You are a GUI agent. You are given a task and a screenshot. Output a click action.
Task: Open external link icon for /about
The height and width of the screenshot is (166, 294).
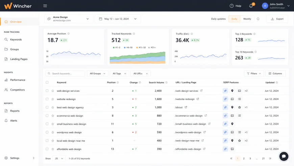(x=186, y=107)
